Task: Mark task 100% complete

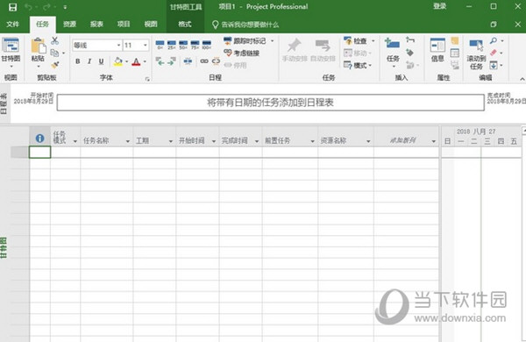Action: click(x=207, y=45)
